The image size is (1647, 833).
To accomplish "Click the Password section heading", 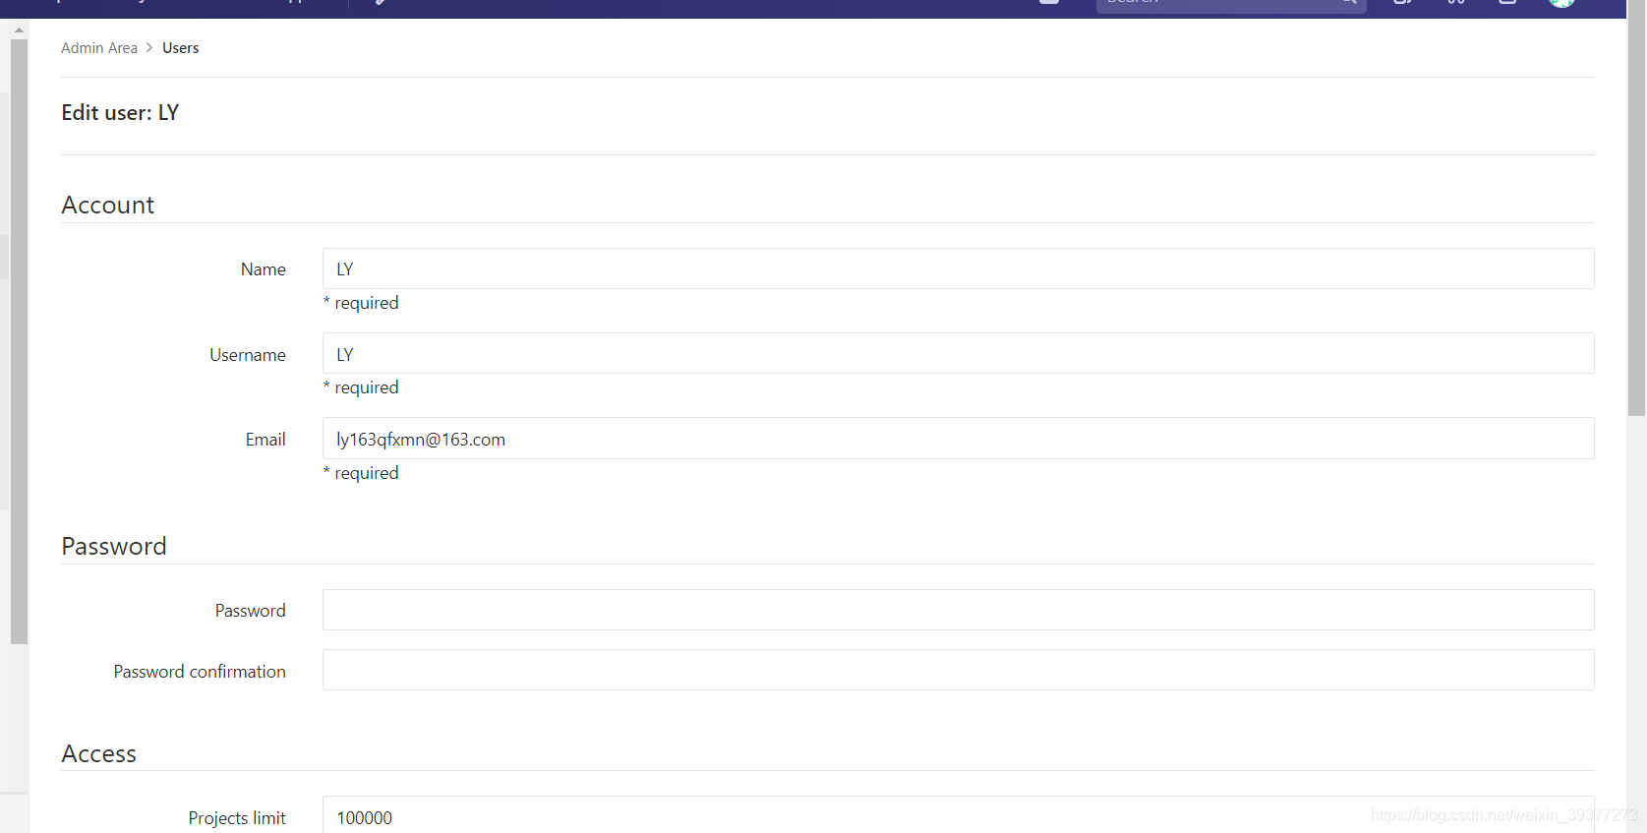I will (x=114, y=546).
